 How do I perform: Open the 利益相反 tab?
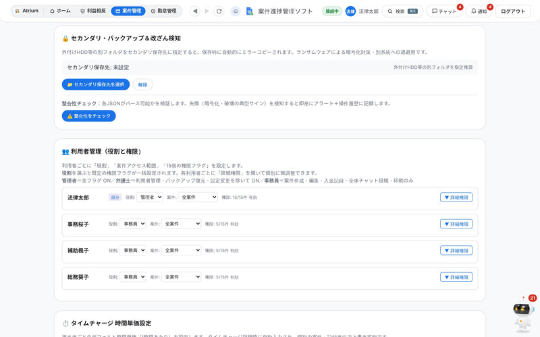(x=93, y=11)
